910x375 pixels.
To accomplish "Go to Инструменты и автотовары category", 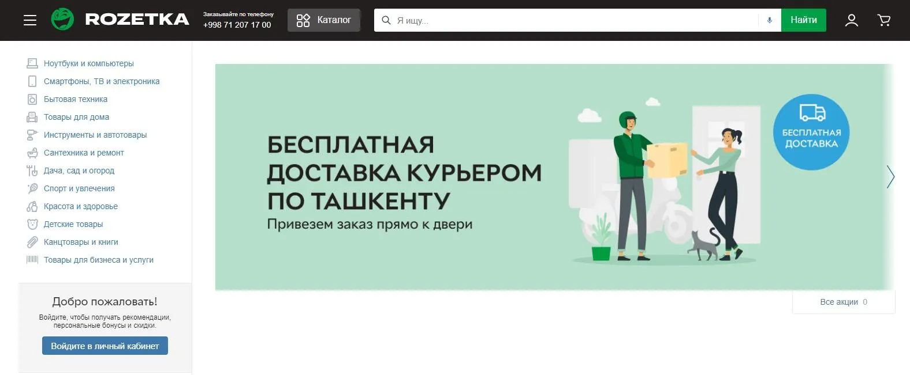I will tap(95, 135).
